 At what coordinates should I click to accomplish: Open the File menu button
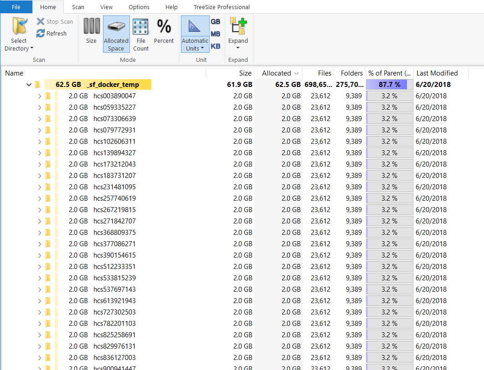(16, 7)
